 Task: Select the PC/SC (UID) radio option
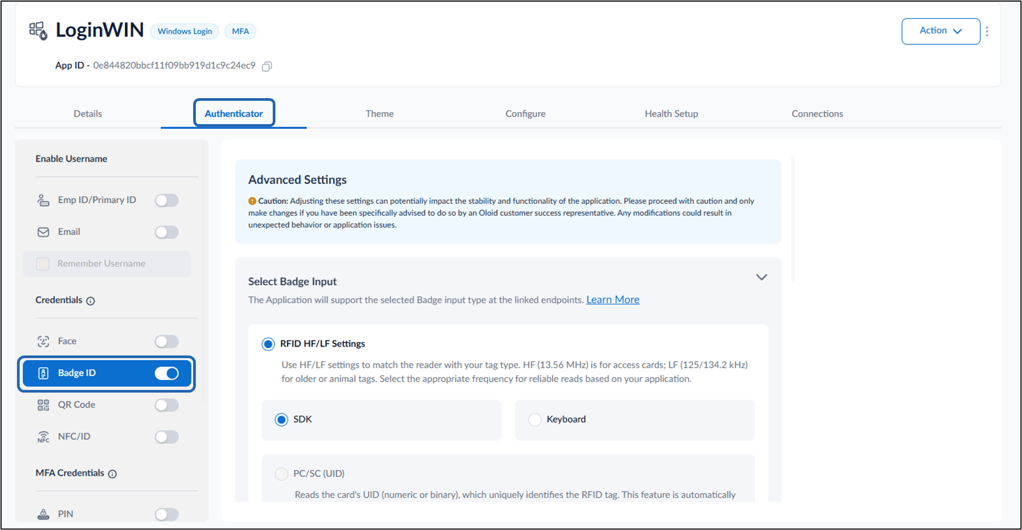pos(281,474)
